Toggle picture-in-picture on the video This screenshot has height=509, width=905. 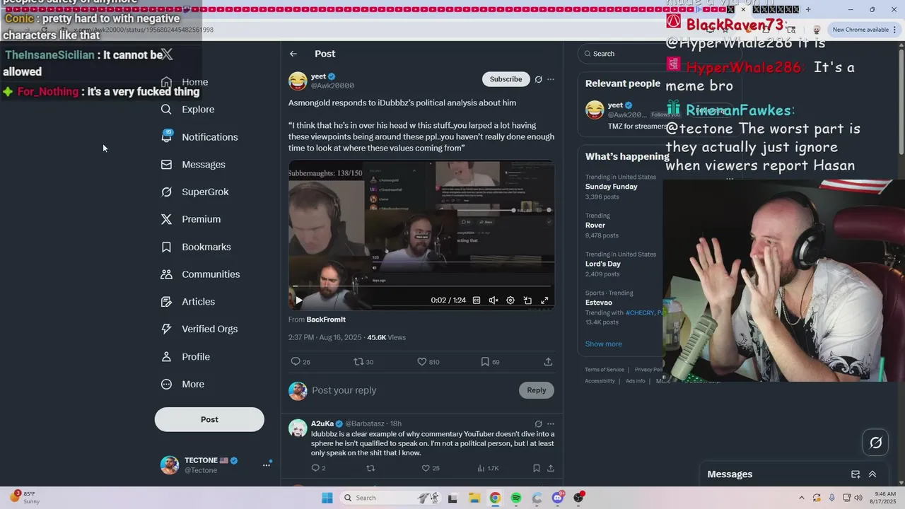(x=527, y=300)
